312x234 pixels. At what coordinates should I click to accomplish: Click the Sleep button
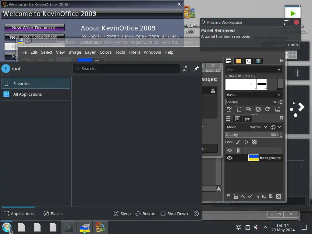coord(122,214)
